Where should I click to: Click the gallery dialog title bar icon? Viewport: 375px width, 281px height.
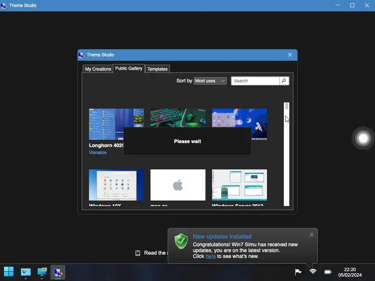[x=81, y=55]
